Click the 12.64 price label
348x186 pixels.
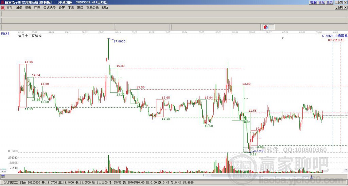click(x=209, y=97)
